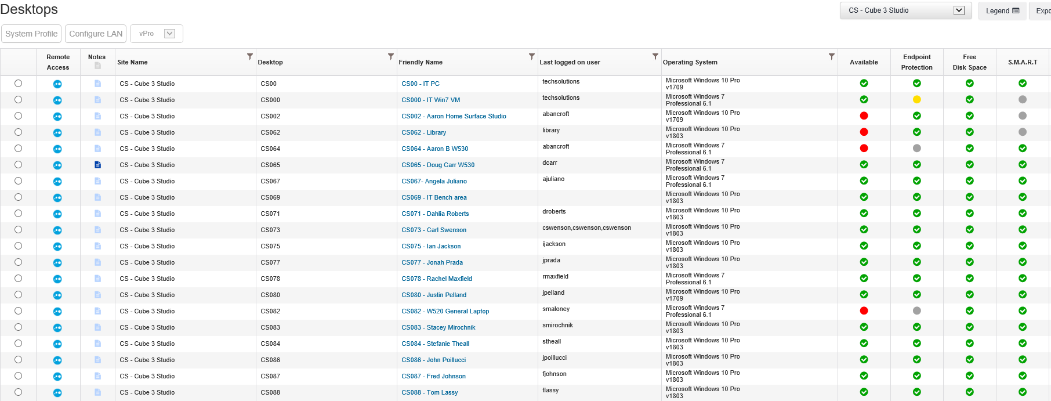Launch remote access for CS002 desktop
Viewport: 1051px width, 401px height.
coord(57,117)
